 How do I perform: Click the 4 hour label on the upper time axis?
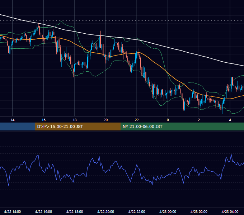point(230,120)
